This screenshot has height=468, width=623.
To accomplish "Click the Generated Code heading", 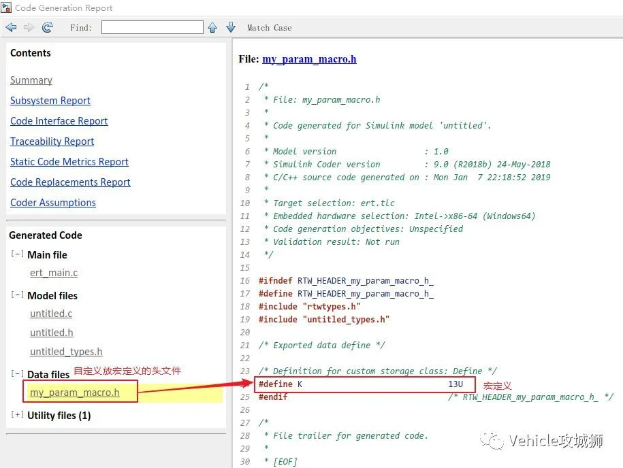I will 46,235.
